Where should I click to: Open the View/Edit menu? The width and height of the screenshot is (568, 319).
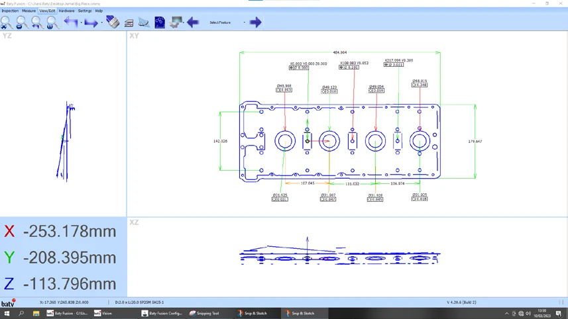48,11
